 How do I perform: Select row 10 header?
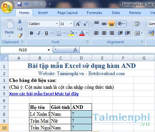[4, 128]
